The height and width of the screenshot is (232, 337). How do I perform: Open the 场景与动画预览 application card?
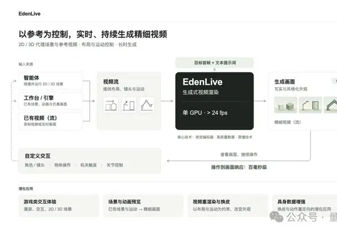[144, 206]
